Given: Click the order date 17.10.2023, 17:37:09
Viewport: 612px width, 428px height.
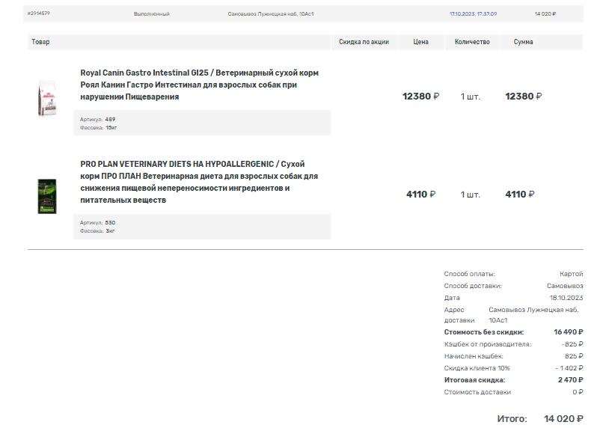Looking at the screenshot, I should click(473, 14).
